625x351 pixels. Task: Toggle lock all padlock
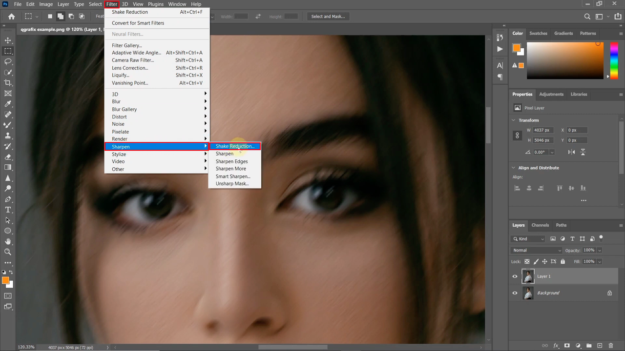tap(563, 262)
